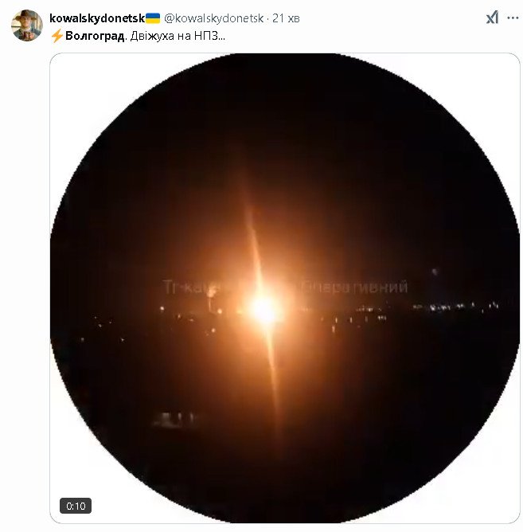This screenshot has height=532, width=523.
Task: Open the Grok explain post icon
Action: tap(492, 18)
